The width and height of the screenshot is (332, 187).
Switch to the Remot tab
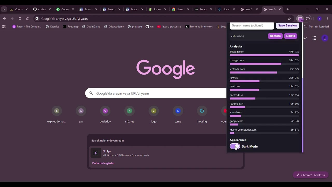point(203,9)
